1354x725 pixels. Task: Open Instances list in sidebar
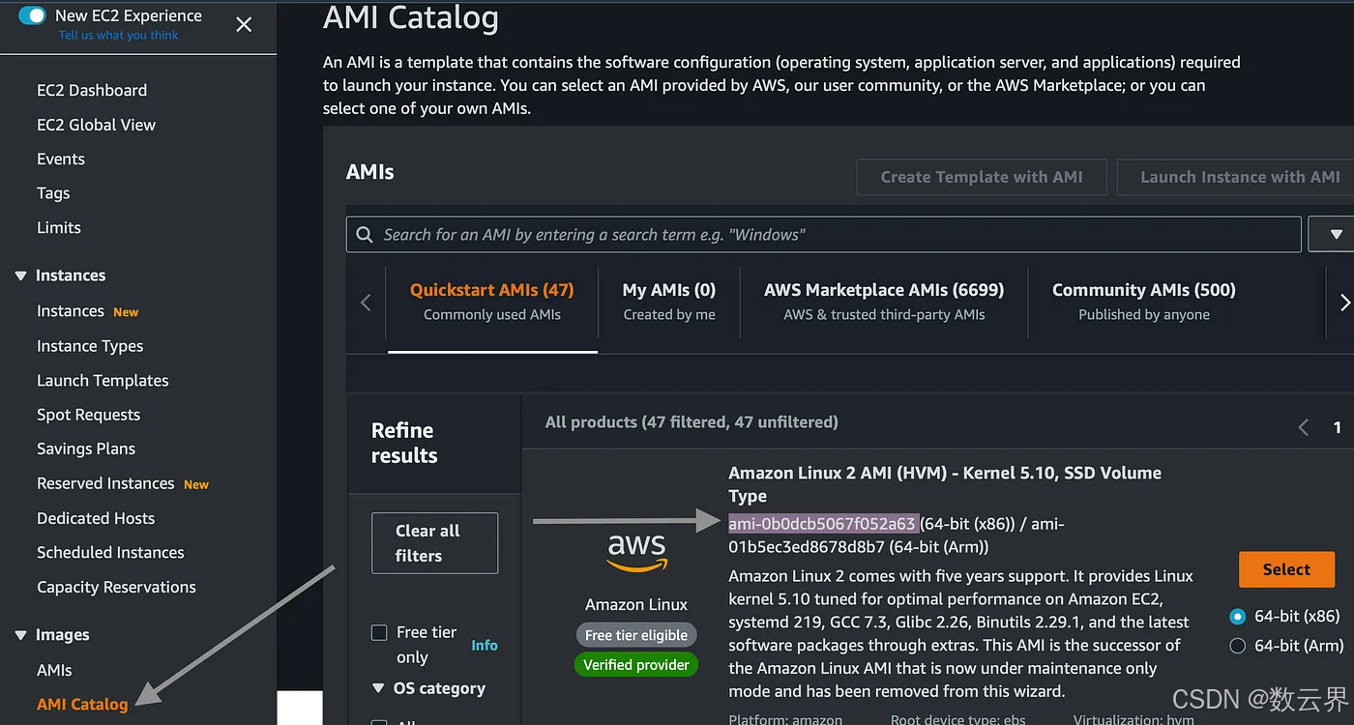70,311
